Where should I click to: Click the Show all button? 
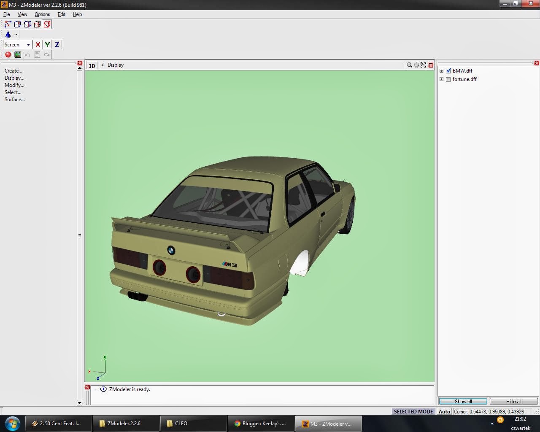pyautogui.click(x=463, y=401)
